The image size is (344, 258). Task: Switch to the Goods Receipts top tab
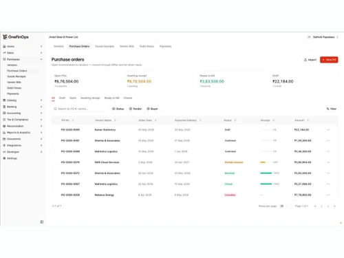(105, 46)
